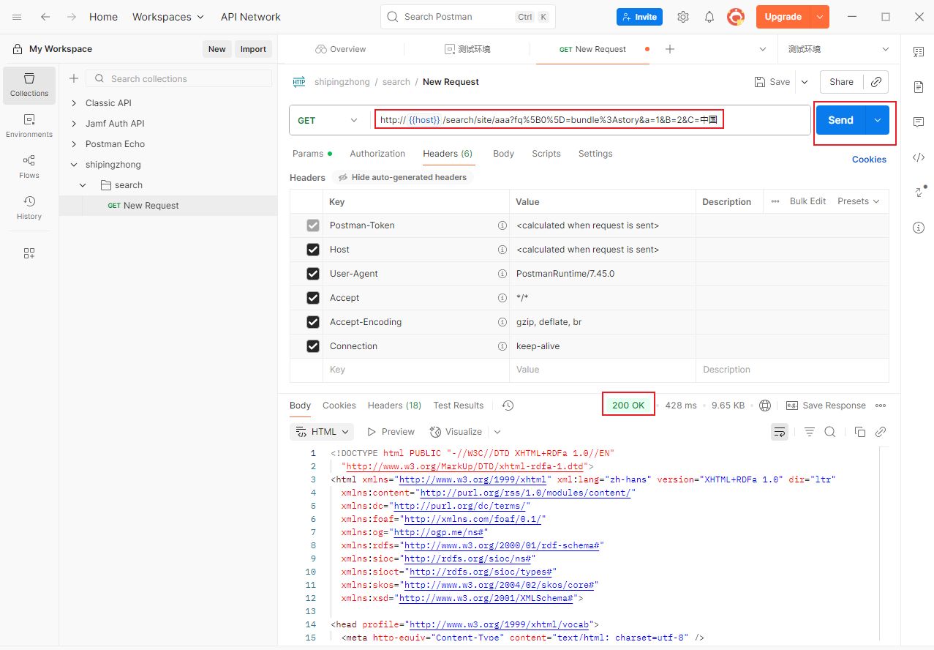Open the code snippet panel icon
The width and height of the screenshot is (934, 650).
[919, 157]
